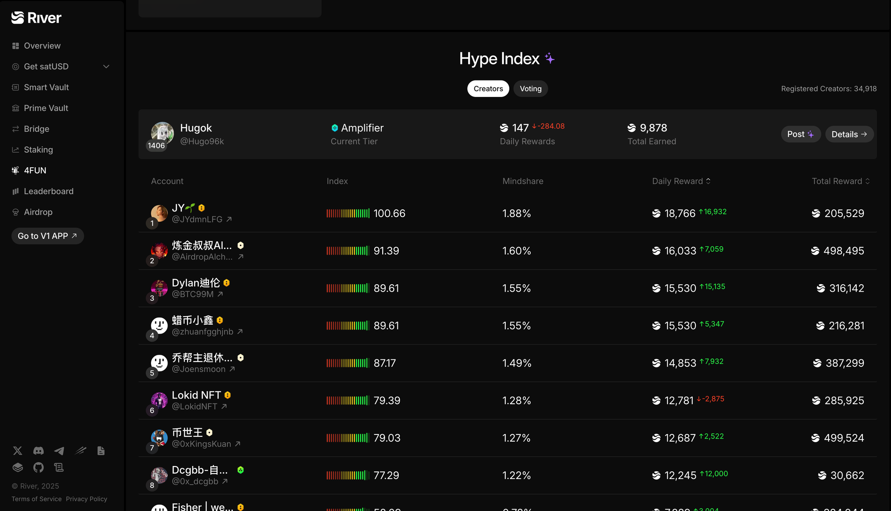
Task: Click the document file icon in footer
Action: coord(101,451)
